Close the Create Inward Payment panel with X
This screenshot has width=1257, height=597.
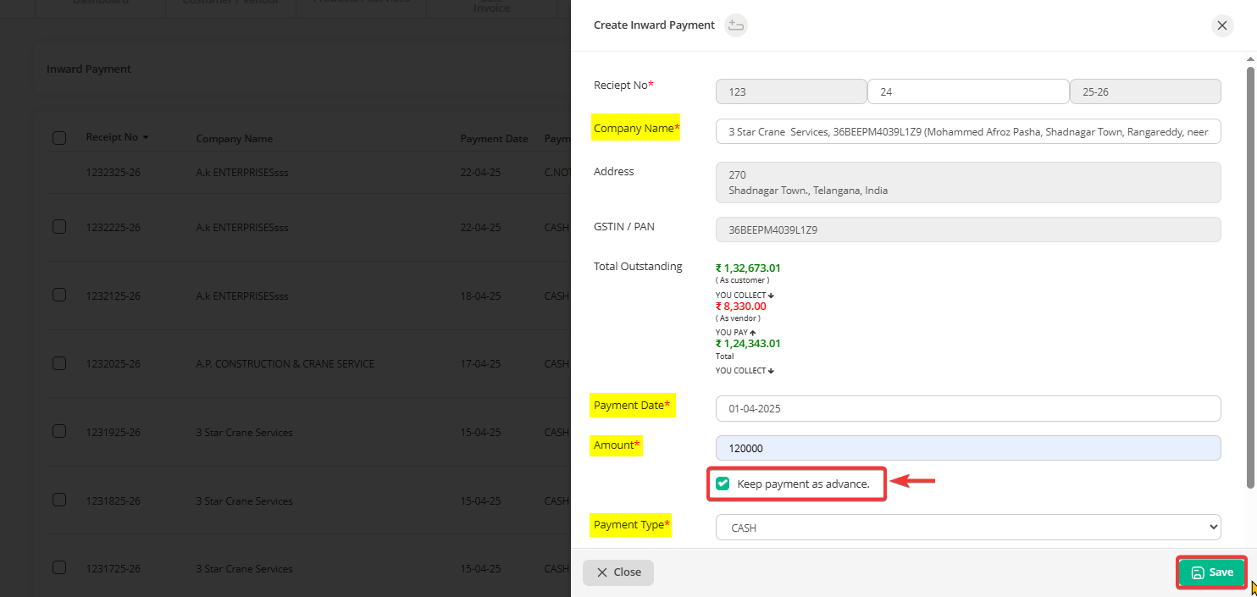click(x=1221, y=25)
